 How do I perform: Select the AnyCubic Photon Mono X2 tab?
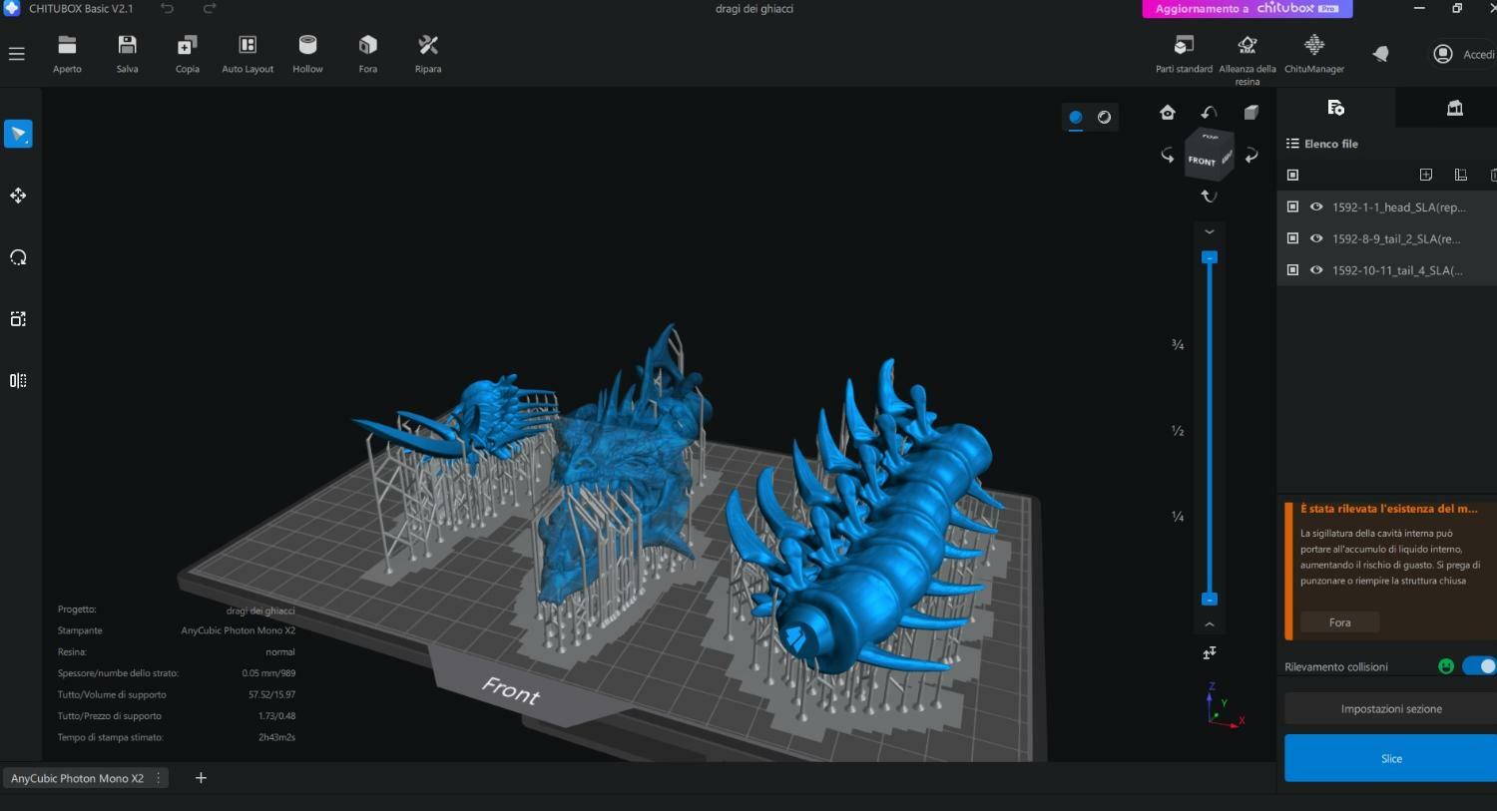pyautogui.click(x=77, y=778)
